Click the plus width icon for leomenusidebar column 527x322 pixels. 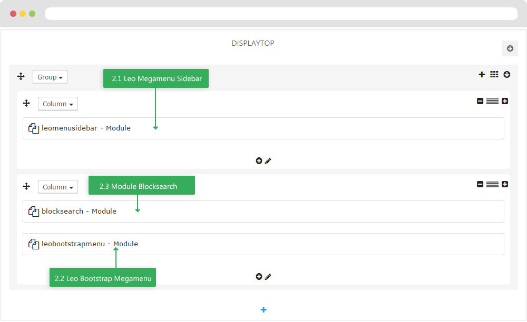[x=505, y=101]
